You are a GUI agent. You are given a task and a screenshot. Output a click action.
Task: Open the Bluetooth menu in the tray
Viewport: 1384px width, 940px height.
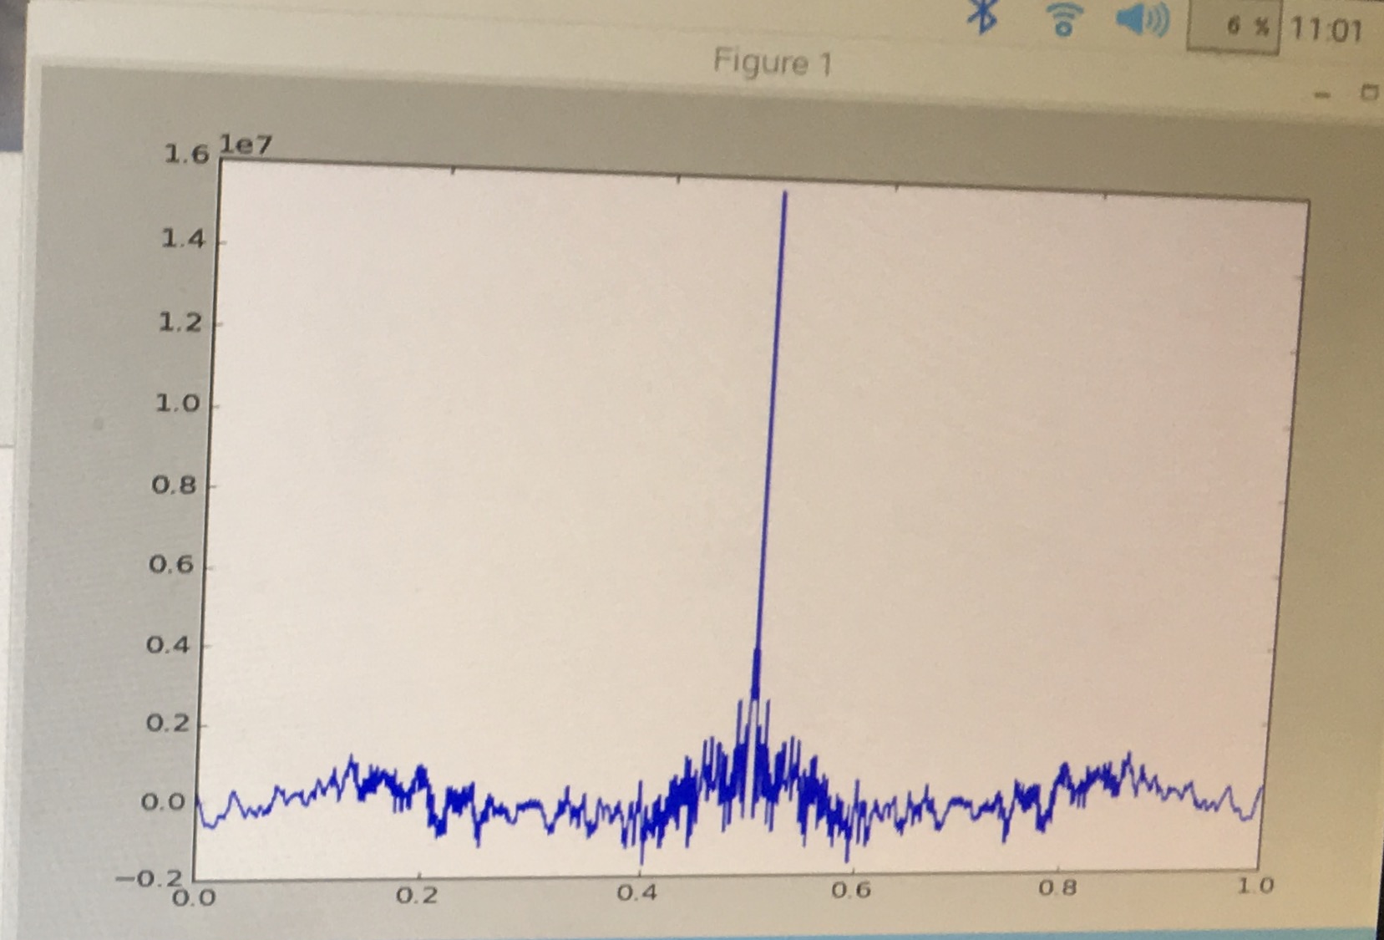[x=983, y=17]
